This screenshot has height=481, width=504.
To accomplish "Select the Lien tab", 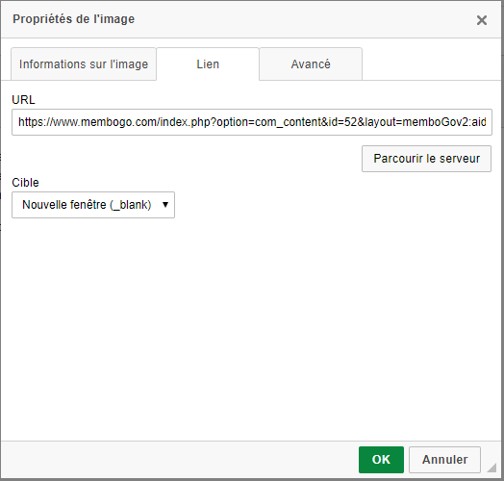I will [x=208, y=64].
